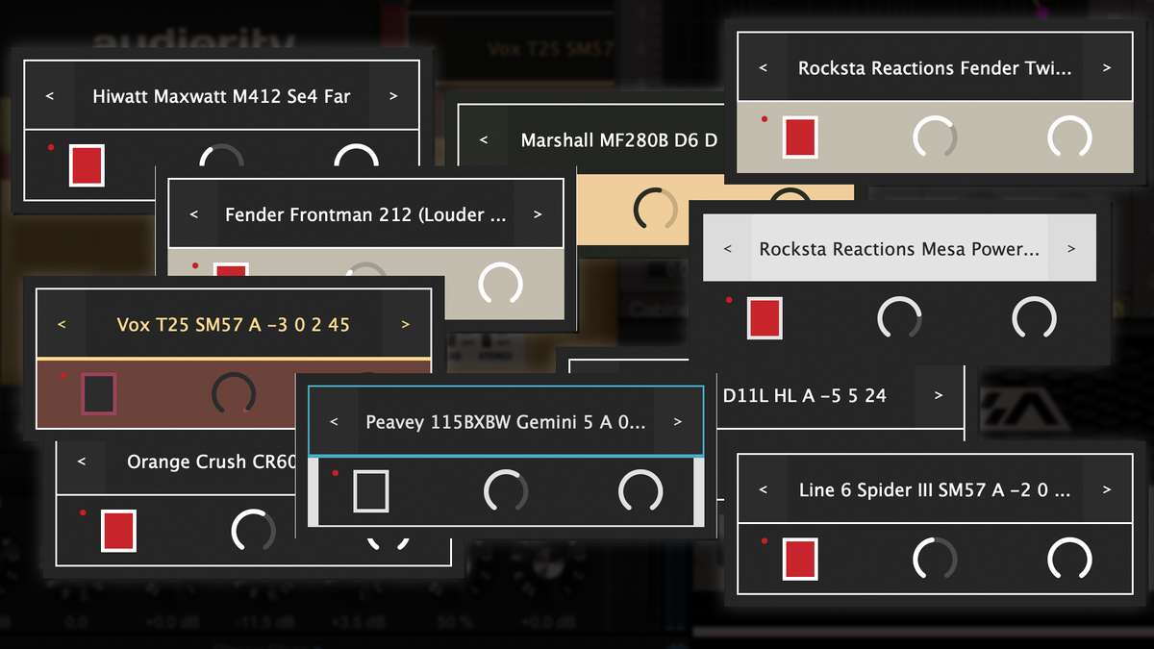This screenshot has height=649, width=1154.
Task: Click the red enable square on Line 6 Spider III
Action: click(x=798, y=558)
